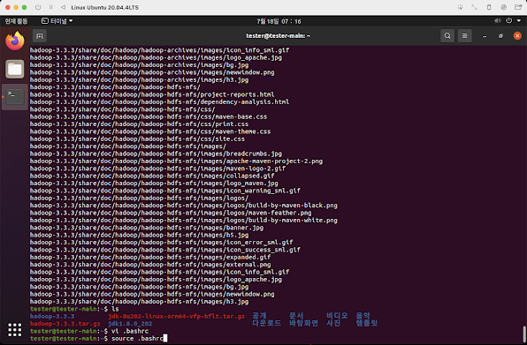Click the VM resize arrows icon
This screenshot has height=345, width=527.
coord(474,7)
